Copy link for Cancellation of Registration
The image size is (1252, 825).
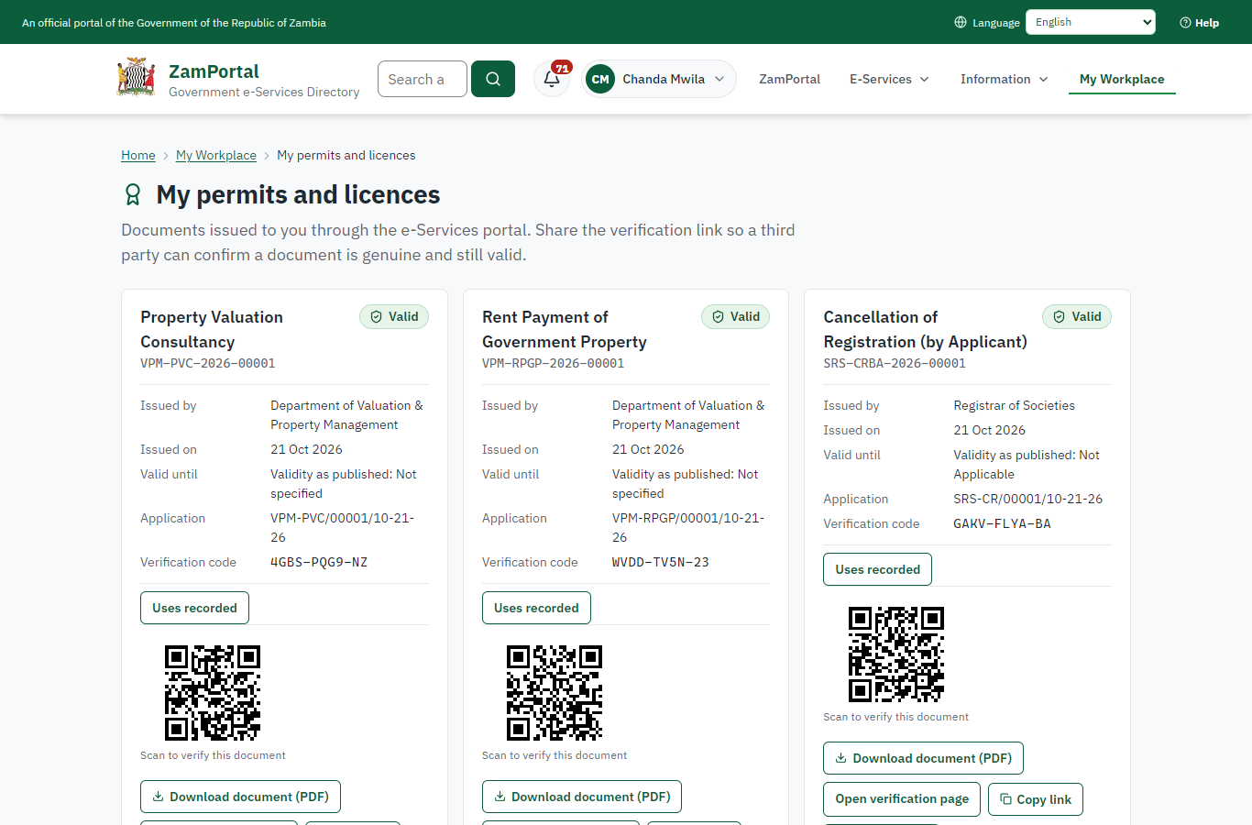click(1036, 799)
